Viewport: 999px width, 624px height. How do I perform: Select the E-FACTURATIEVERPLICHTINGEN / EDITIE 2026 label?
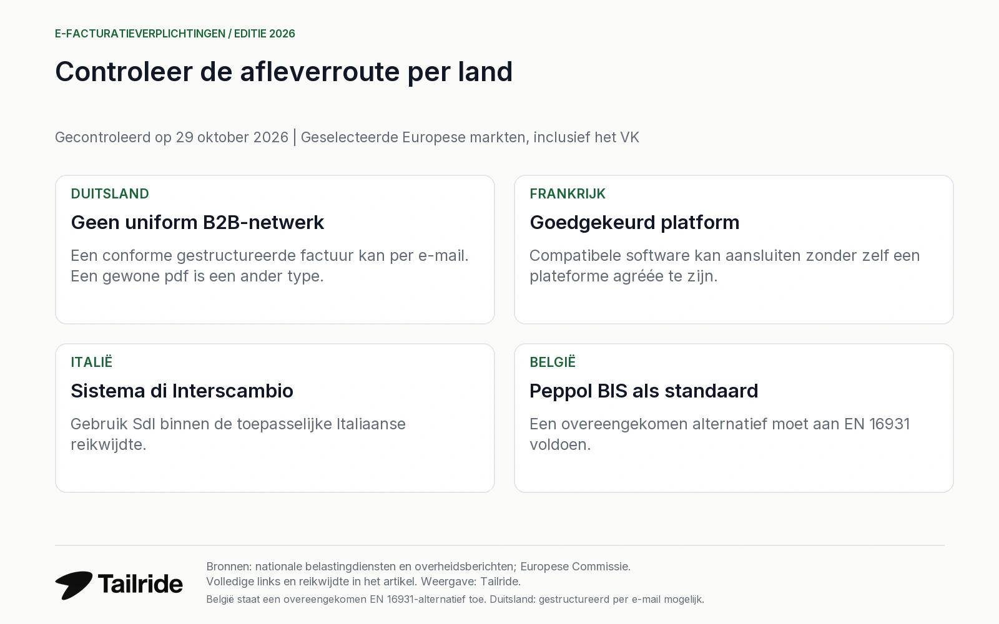tap(175, 34)
